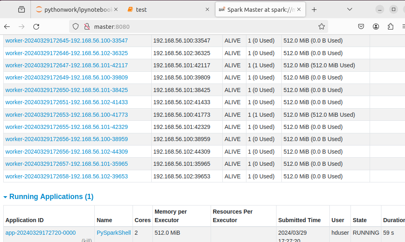This screenshot has height=242, width=405.
Task: Open a new tab
Action: pyautogui.click(x=314, y=9)
